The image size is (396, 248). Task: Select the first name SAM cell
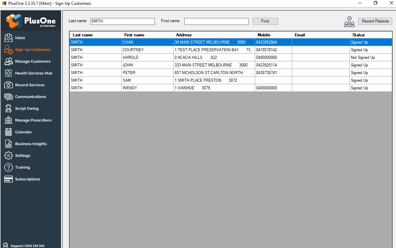pyautogui.click(x=148, y=80)
